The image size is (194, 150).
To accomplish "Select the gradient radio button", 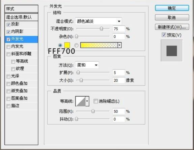I will [x=76, y=45].
